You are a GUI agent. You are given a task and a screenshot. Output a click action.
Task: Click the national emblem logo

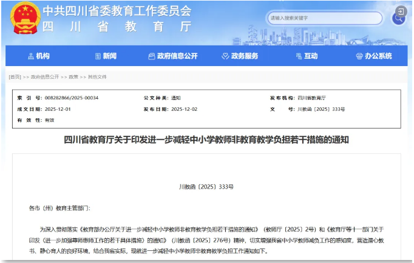25,18
